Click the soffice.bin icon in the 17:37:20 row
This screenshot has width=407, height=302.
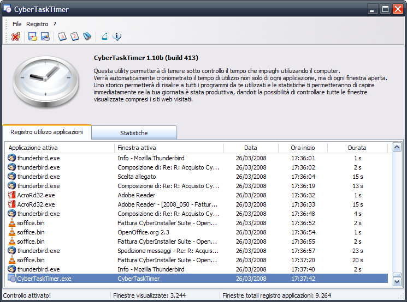(11, 260)
